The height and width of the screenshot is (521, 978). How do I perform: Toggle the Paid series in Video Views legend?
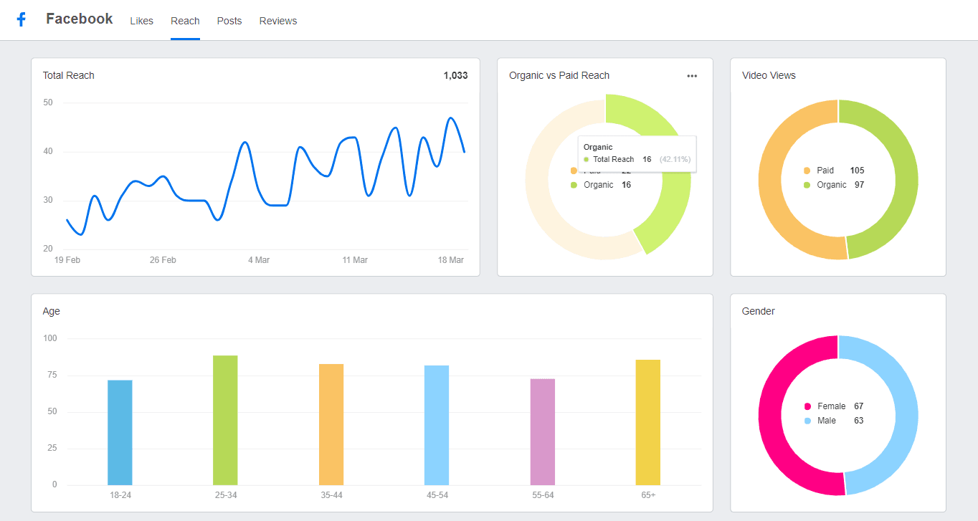(x=825, y=170)
